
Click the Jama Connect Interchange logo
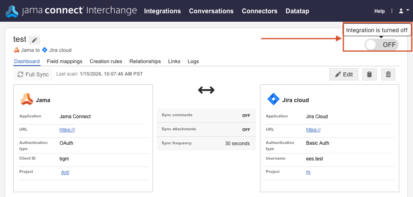(71, 11)
